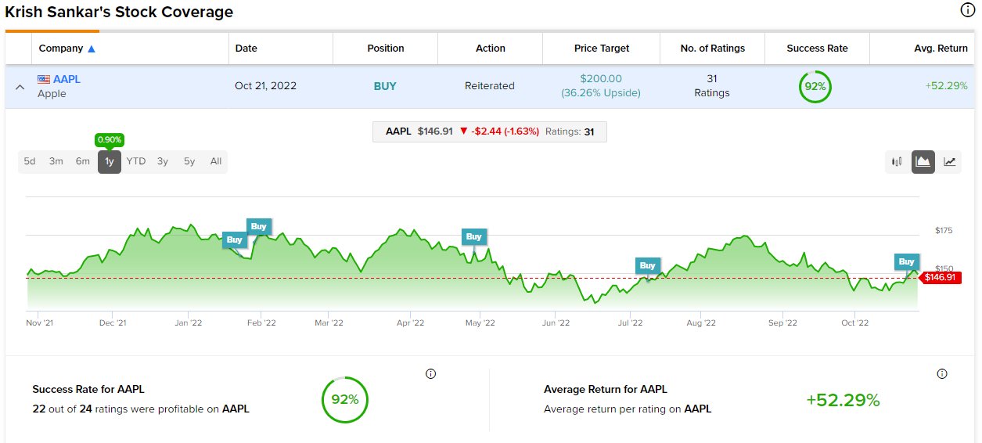
Task: Collapse the AAPL row chevron
Action: coord(20,86)
